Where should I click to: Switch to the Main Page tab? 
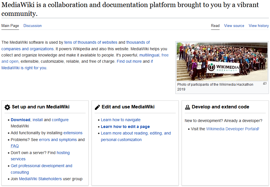coord(10,26)
